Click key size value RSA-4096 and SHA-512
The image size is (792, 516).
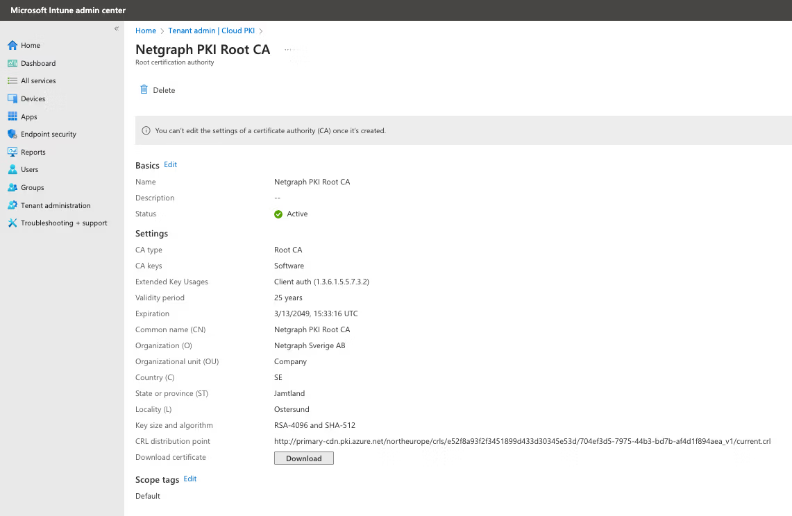coord(314,426)
